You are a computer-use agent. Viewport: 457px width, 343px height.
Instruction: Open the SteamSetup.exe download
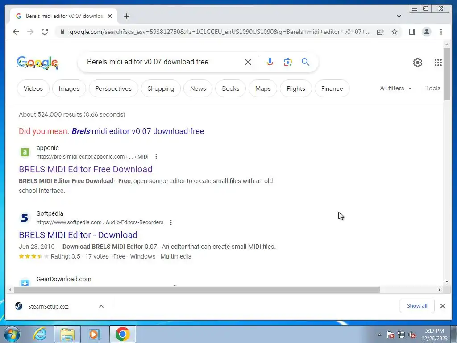pyautogui.click(x=48, y=306)
